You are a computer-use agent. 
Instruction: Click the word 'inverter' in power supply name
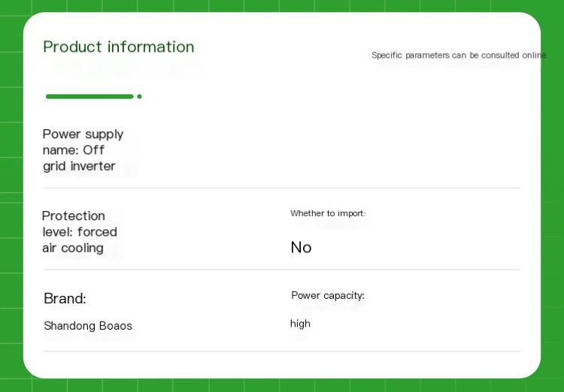click(x=93, y=167)
